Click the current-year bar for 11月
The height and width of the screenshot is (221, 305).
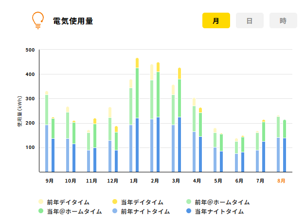95,145
